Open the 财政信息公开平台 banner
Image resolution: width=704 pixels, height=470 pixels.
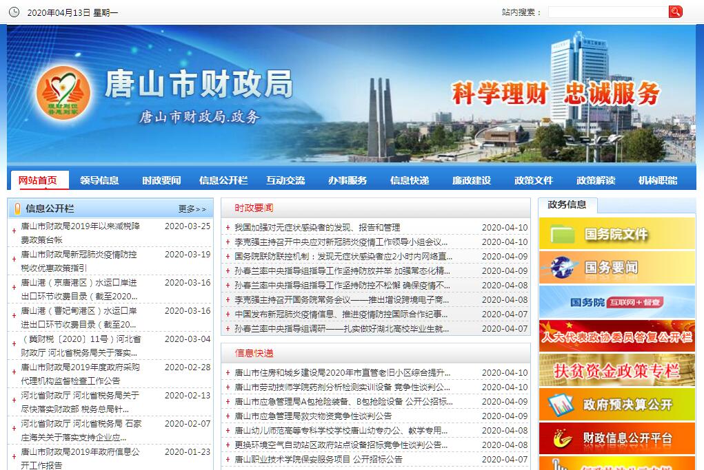click(616, 438)
